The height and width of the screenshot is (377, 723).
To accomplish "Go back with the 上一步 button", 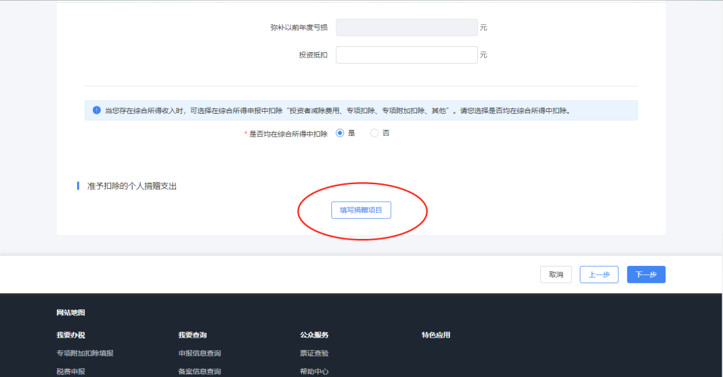I will click(599, 275).
